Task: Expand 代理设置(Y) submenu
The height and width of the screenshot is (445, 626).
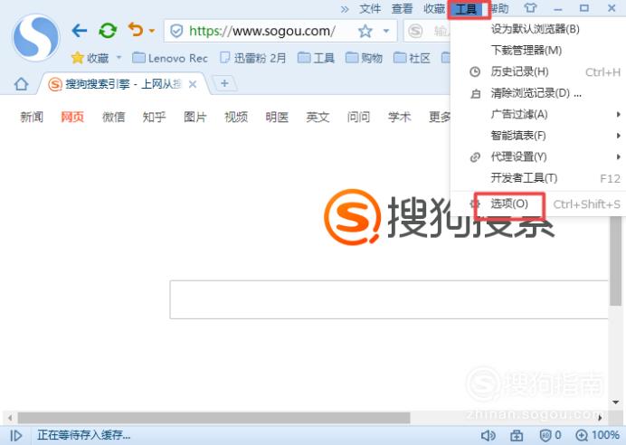Action: [538, 156]
